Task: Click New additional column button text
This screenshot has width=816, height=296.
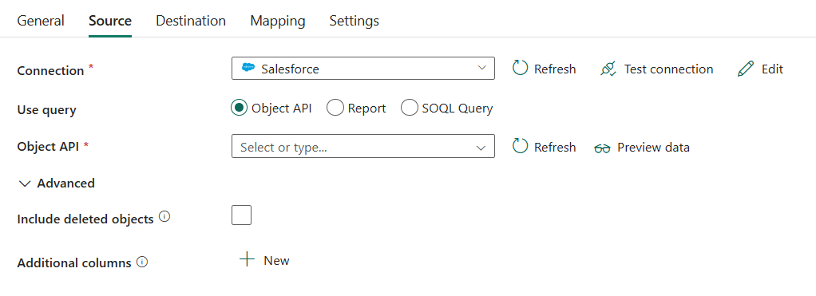Action: point(276,261)
